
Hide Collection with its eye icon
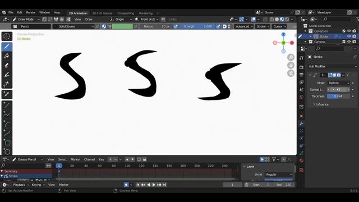point(349,31)
